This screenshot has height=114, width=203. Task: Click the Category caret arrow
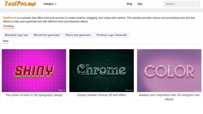tap(56, 4)
